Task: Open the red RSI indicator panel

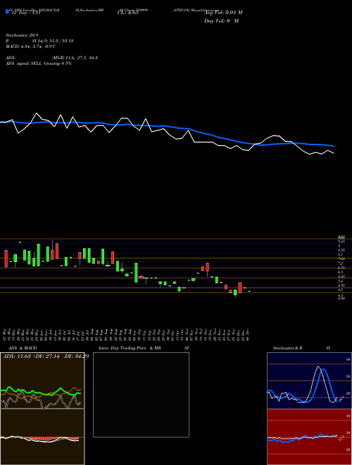Action: tap(309, 437)
